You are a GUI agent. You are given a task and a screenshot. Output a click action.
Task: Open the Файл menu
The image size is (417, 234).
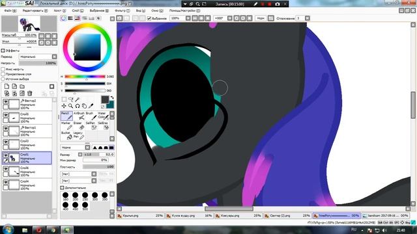[10, 10]
